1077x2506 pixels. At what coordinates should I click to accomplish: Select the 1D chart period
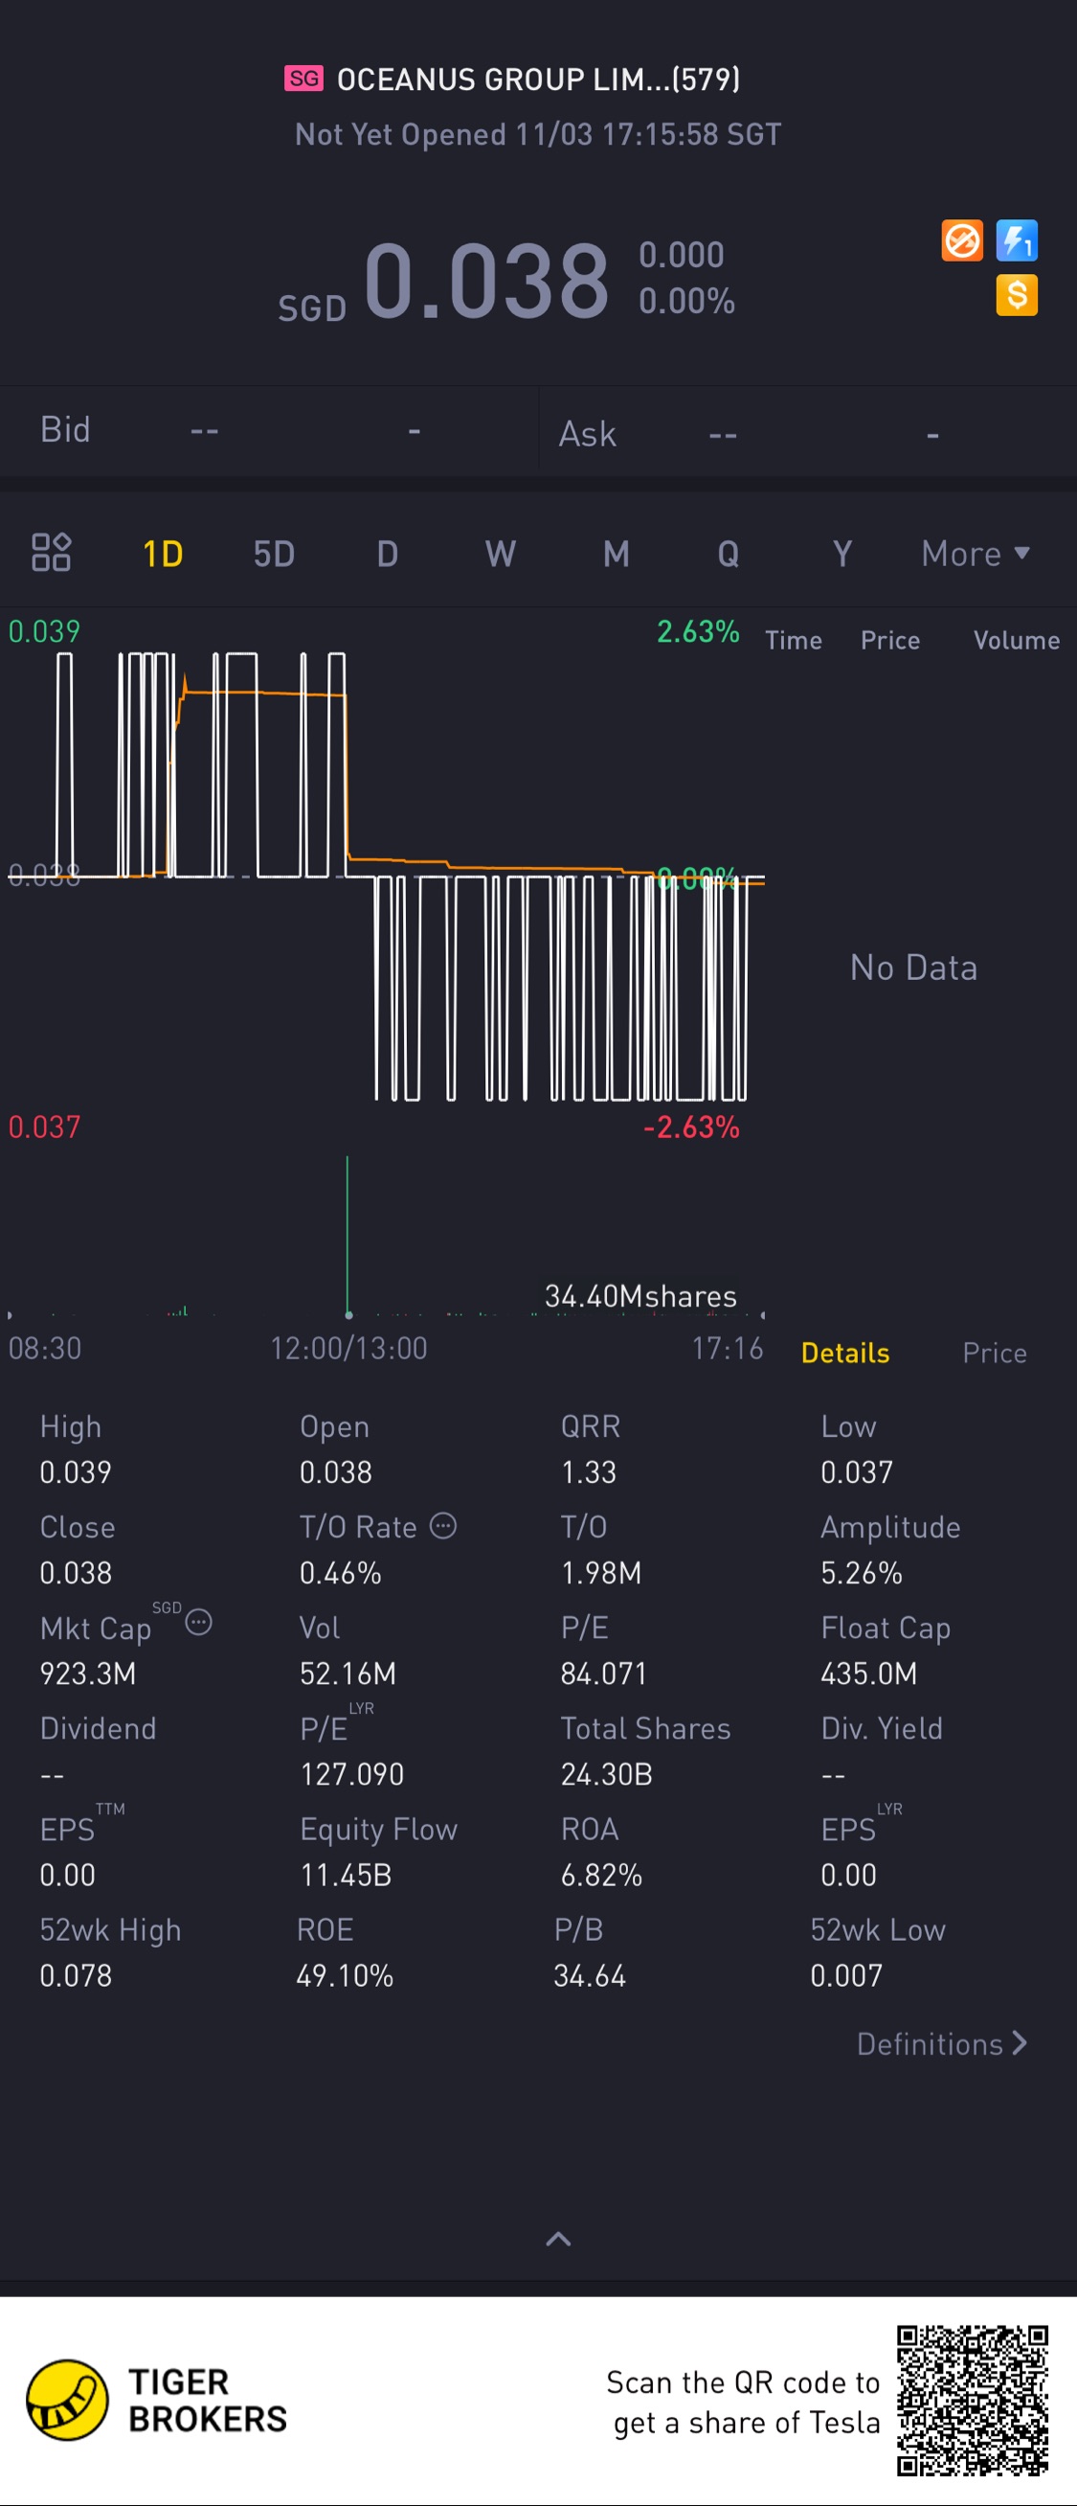tap(163, 554)
